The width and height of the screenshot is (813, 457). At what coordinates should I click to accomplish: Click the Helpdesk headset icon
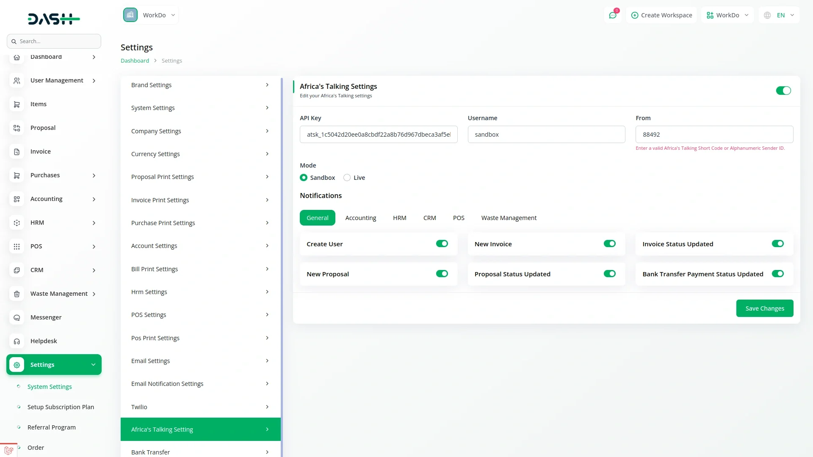17,341
